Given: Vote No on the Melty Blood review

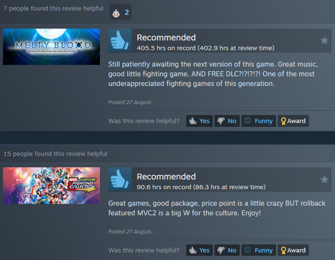Looking at the screenshot, I should (x=227, y=121).
